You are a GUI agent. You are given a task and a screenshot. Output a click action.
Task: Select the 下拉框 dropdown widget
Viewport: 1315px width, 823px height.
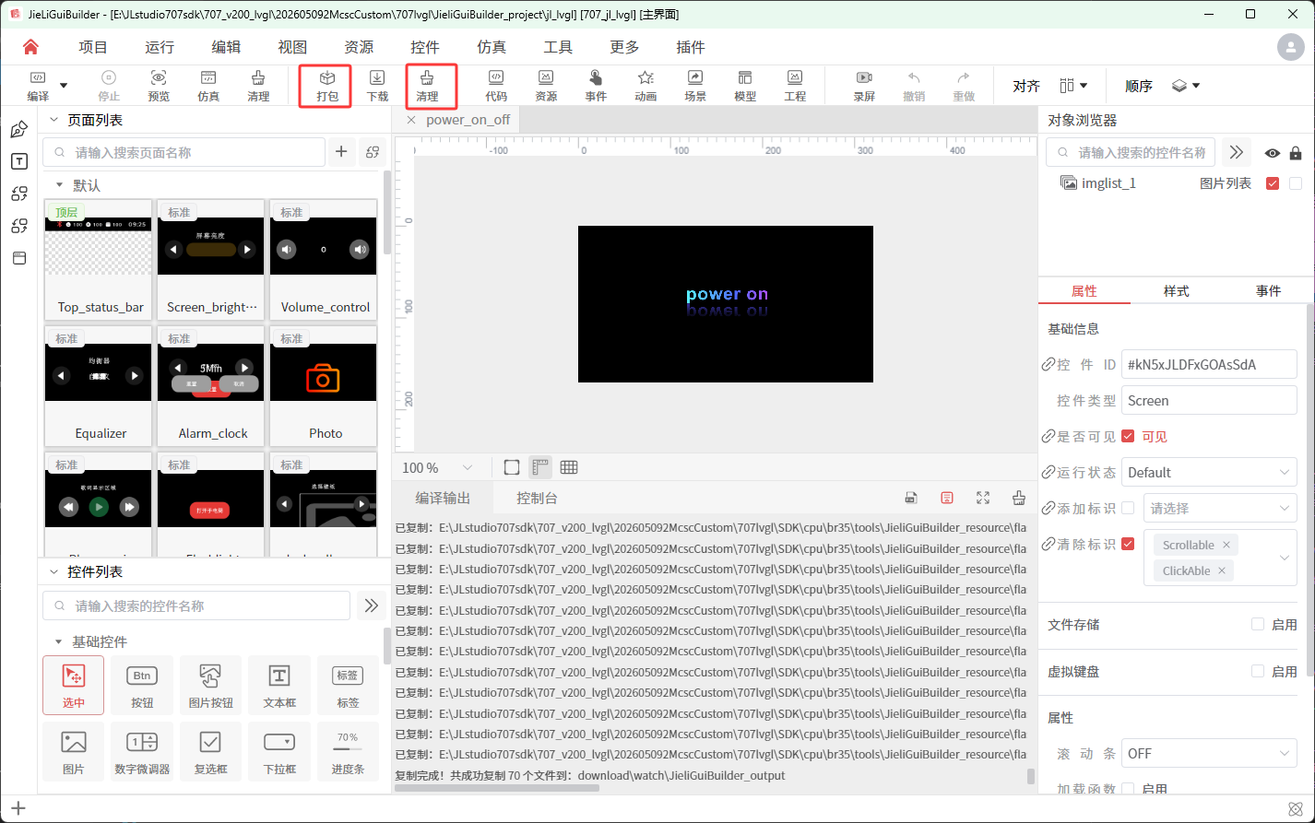279,751
